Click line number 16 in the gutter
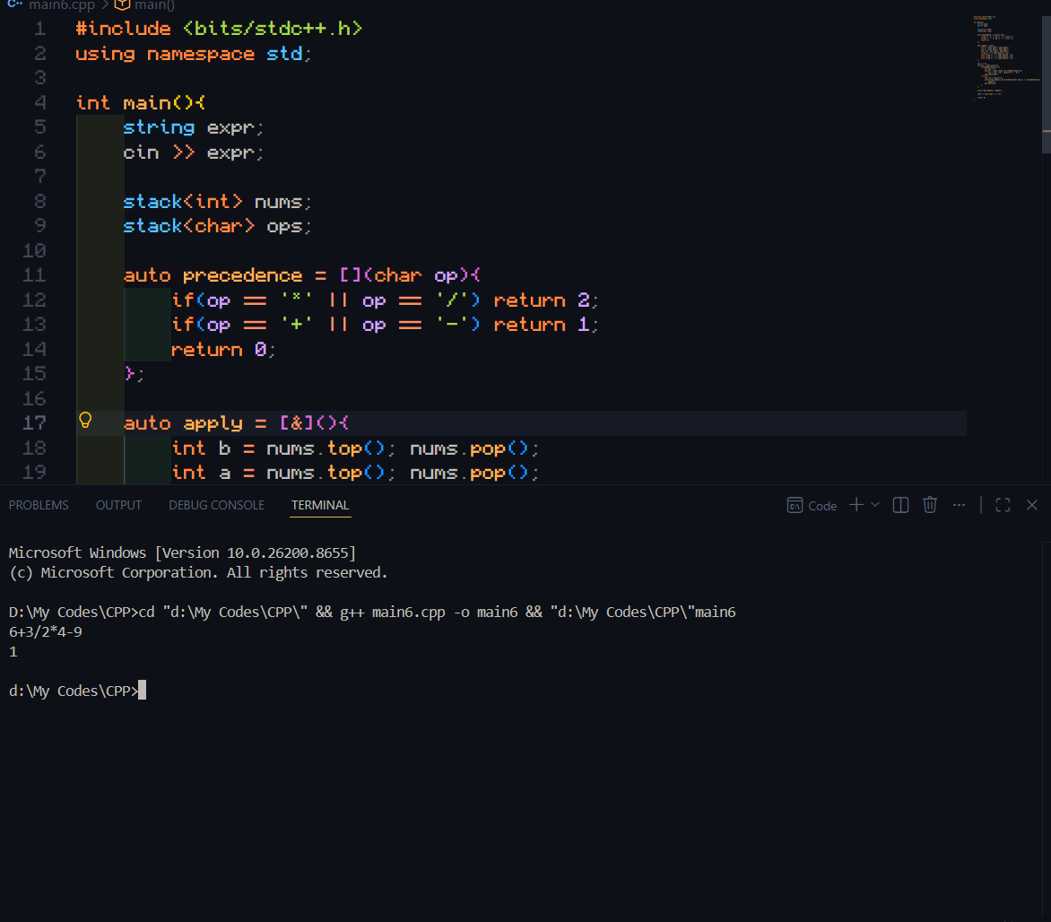 (x=35, y=399)
